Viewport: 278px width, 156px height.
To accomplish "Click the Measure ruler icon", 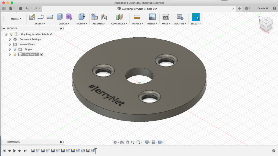I will click(x=137, y=17).
